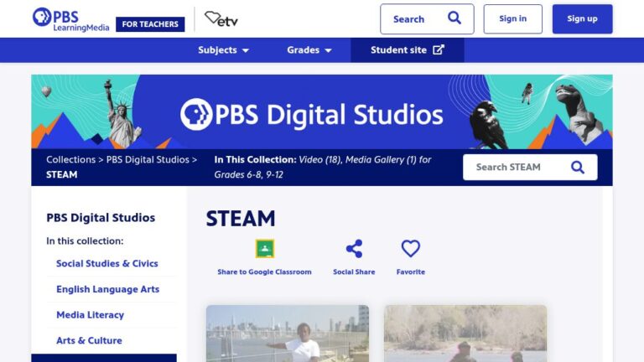This screenshot has width=644, height=362.
Task: Click the magnifier icon in top Search
Action: pos(454,18)
